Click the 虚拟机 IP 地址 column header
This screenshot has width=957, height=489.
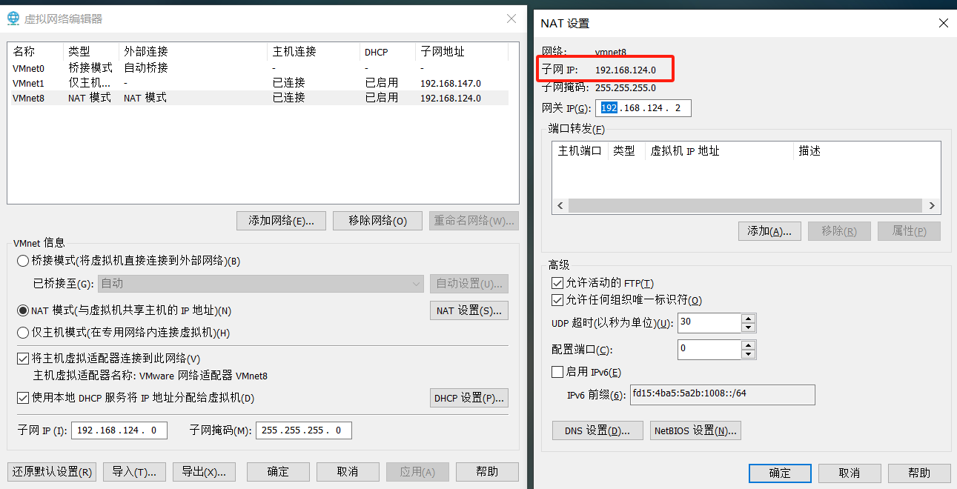click(719, 151)
